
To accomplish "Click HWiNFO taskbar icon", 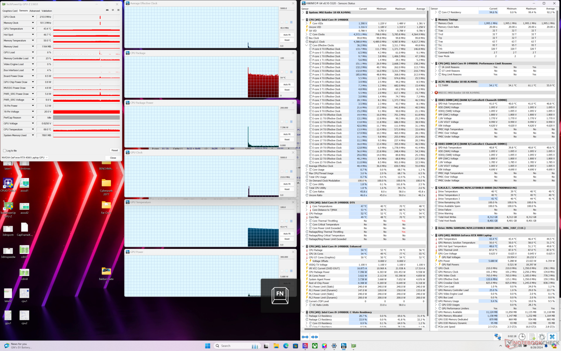I will (344, 346).
